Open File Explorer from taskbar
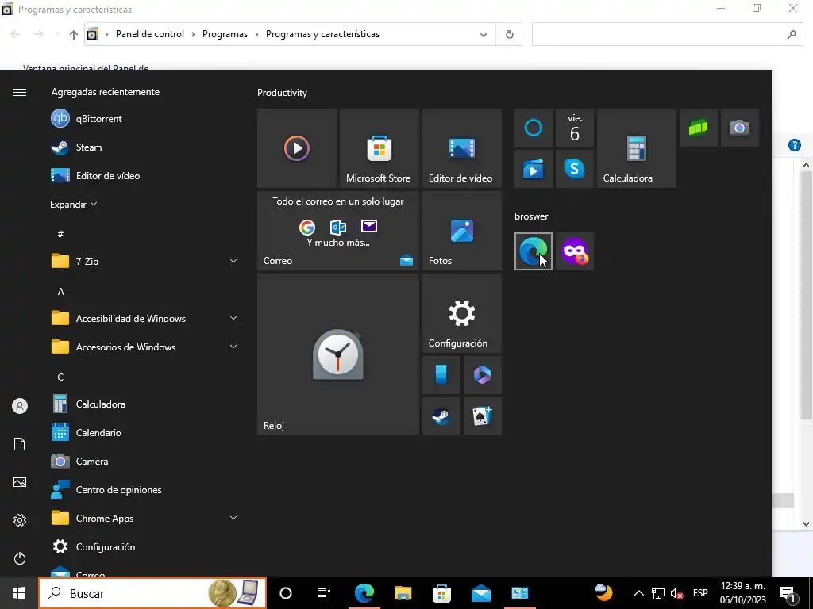Screen dimensions: 813x609 point(403,593)
